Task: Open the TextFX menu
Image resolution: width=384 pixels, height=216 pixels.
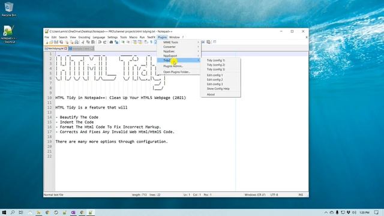Action: click(x=151, y=37)
